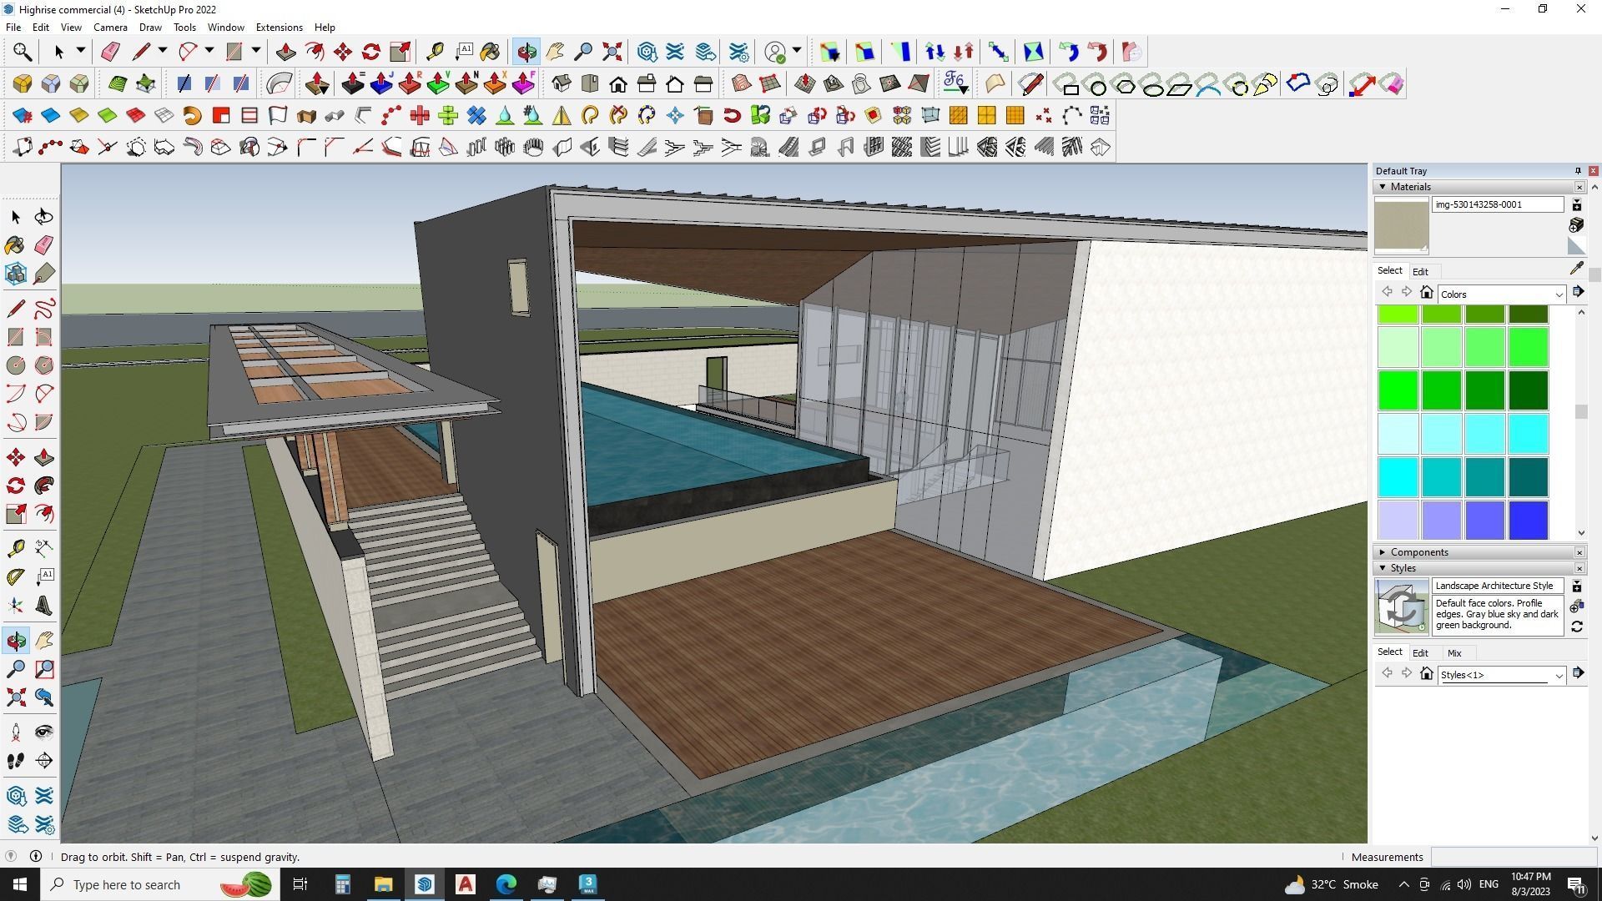Select the Walk footprints tool
This screenshot has width=1602, height=901.
[15, 761]
